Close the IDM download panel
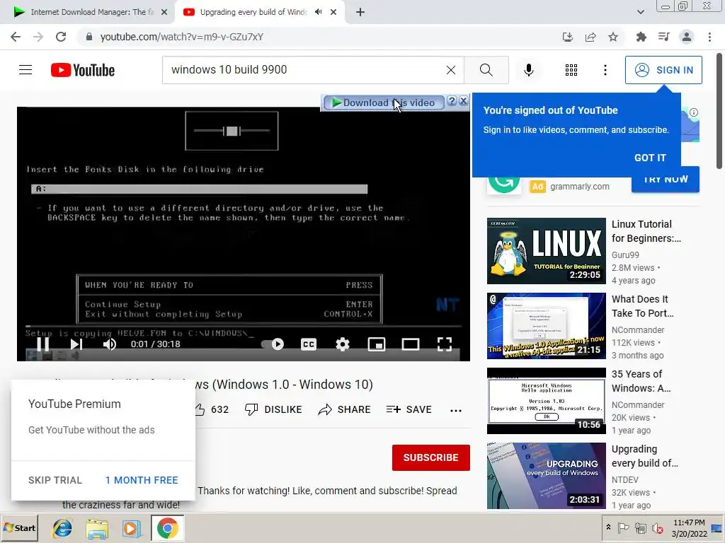Viewport: 725px width, 543px height. 463,101
